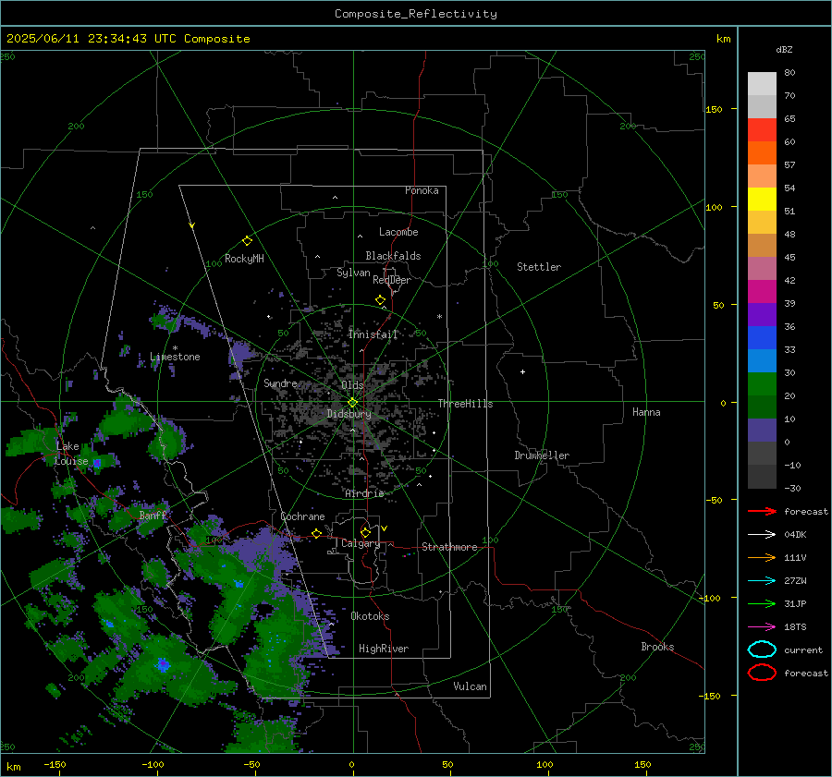The image size is (832, 777).
Task: Click the Limestone label
Action: (175, 357)
